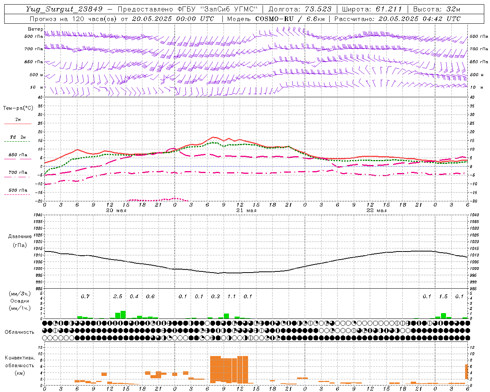Click the 20 мая date label

click(x=116, y=211)
